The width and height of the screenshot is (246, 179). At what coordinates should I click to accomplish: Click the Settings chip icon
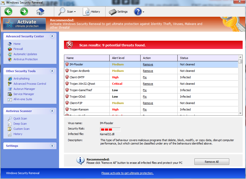pos(113,12)
